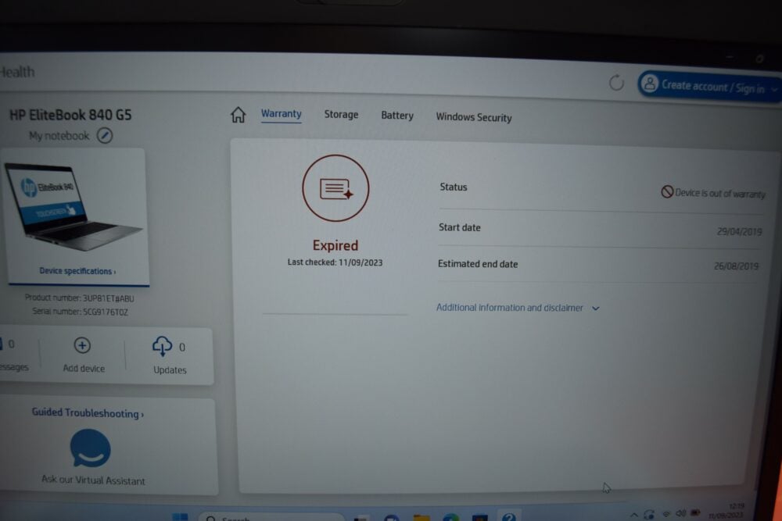Open the Wi-Fi network tray icon

pos(666,513)
